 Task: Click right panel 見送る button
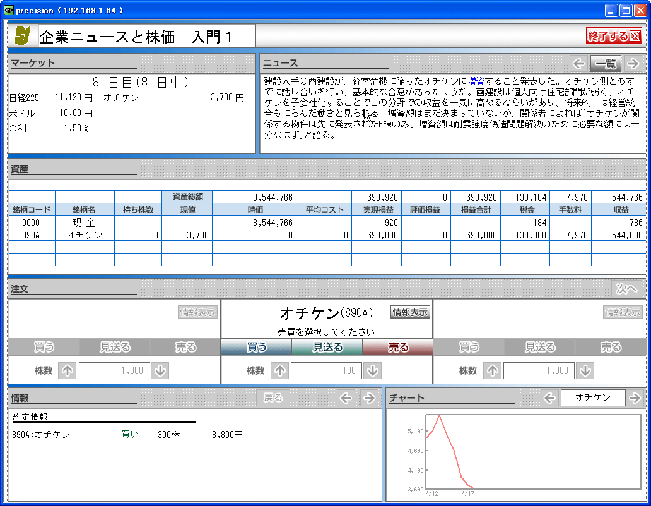[540, 347]
